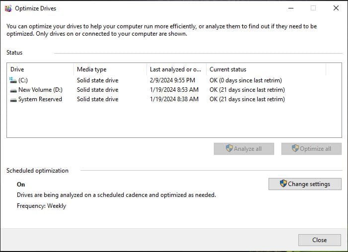Click the shield icon on Optimize all
This screenshot has height=252, width=348.
click(295, 148)
